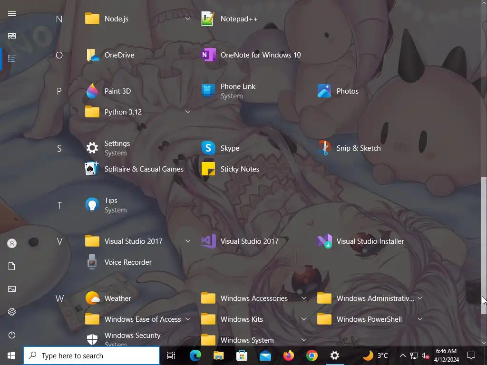
Task: Open the notification center
Action: (471, 355)
